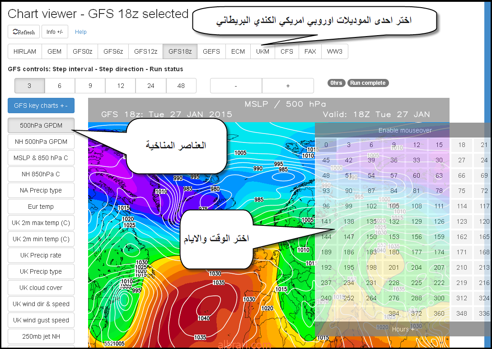Open the Help link
The width and height of the screenshot is (492, 349).
[x=80, y=32]
